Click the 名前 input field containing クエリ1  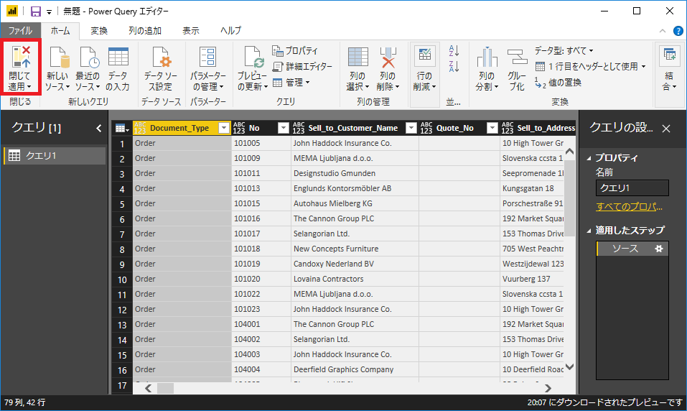(632, 188)
